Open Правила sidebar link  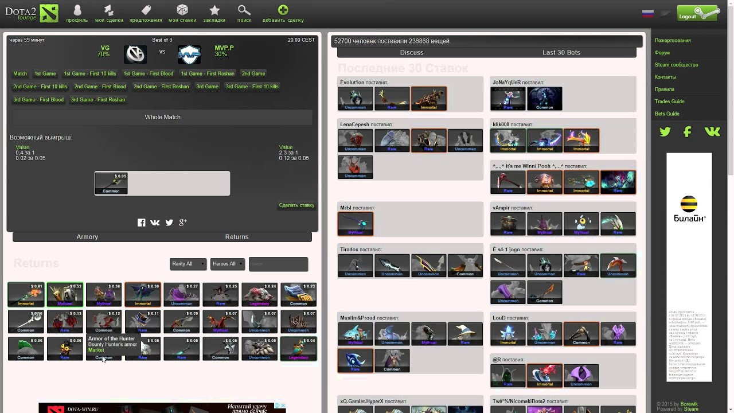(665, 89)
